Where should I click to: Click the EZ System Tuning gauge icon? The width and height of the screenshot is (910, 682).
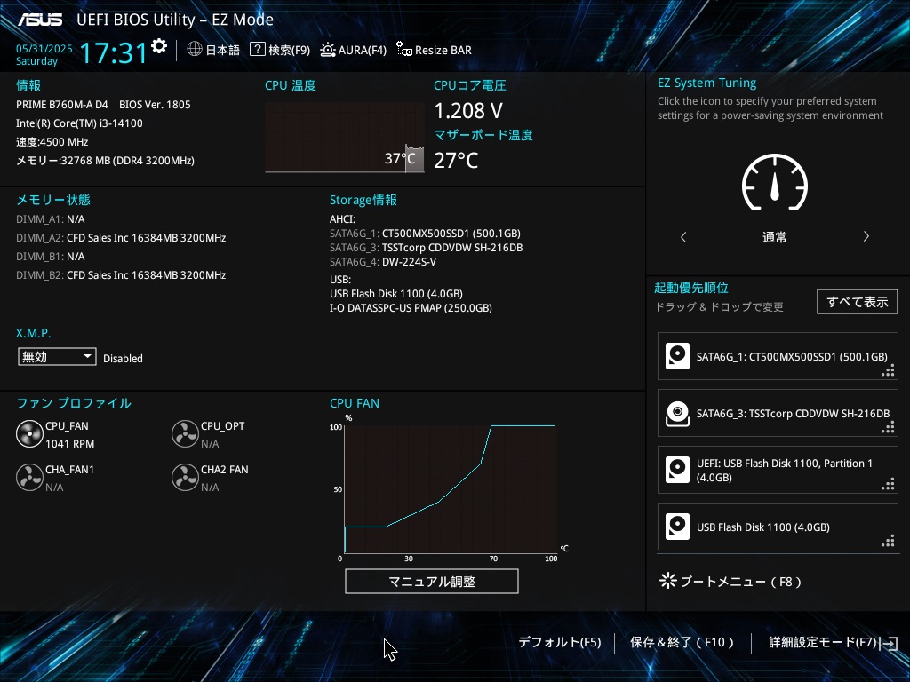point(775,182)
